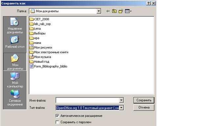Open Сетевое окружение in the sidebar
The width and height of the screenshot is (203, 126).
[15, 98]
